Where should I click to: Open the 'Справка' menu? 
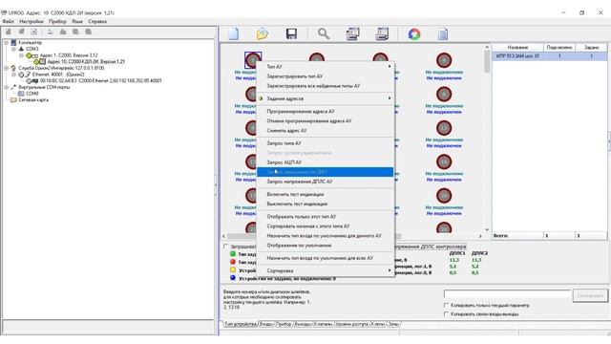click(97, 21)
